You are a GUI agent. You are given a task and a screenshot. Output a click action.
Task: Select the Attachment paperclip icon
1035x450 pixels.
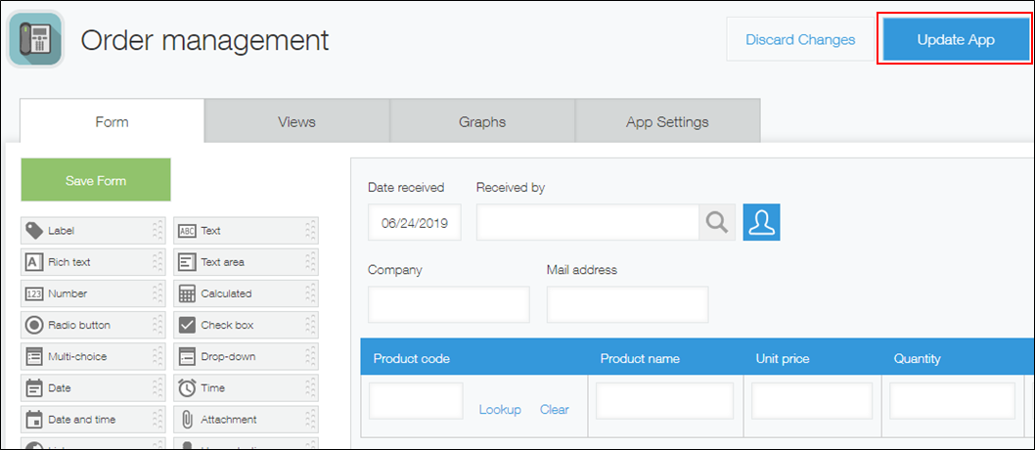coord(187,419)
